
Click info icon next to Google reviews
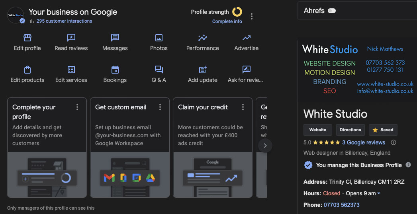click(394, 142)
